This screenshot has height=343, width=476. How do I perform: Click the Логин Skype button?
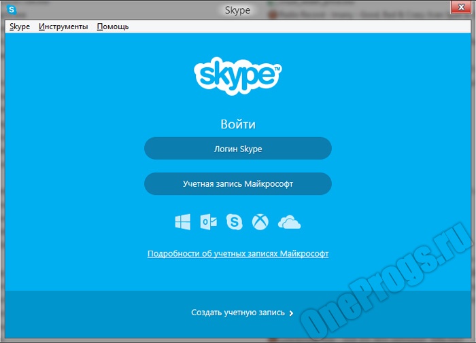click(238, 148)
